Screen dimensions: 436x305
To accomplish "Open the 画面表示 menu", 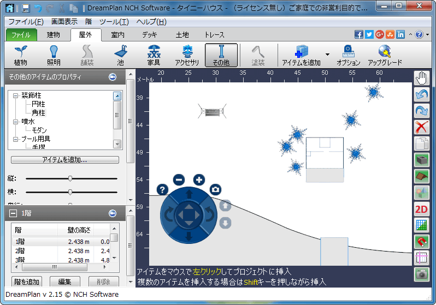I will point(64,22).
